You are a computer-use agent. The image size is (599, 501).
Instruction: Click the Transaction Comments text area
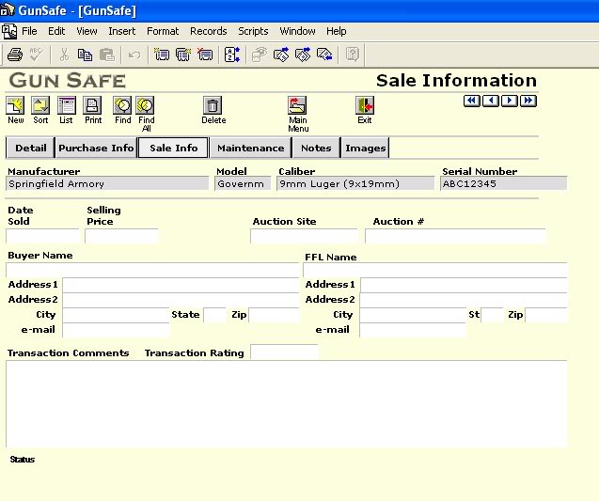click(x=287, y=404)
